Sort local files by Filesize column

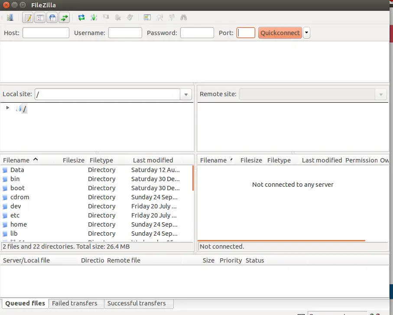(x=73, y=160)
